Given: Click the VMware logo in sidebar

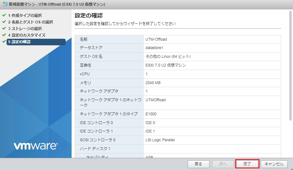Looking at the screenshot, I should [x=35, y=146].
